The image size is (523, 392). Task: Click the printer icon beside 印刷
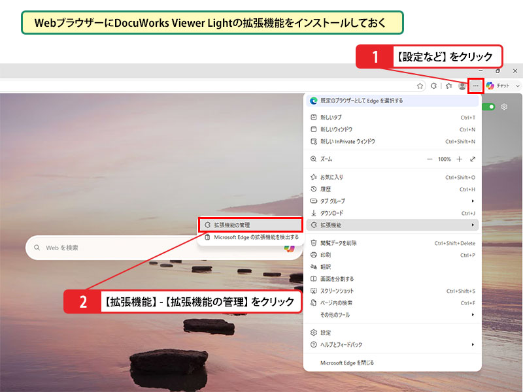click(x=314, y=255)
